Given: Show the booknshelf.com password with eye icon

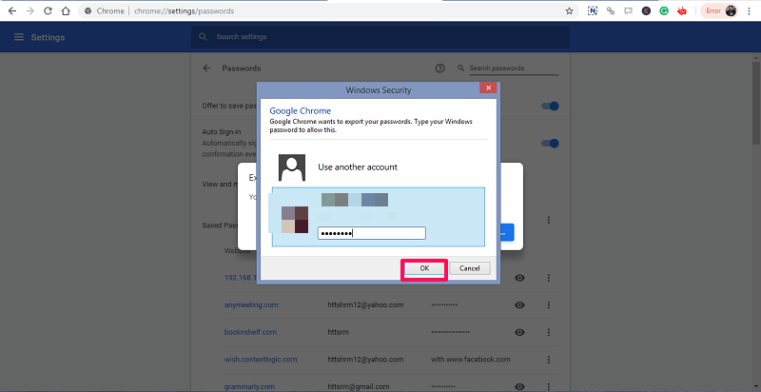Looking at the screenshot, I should tap(519, 332).
